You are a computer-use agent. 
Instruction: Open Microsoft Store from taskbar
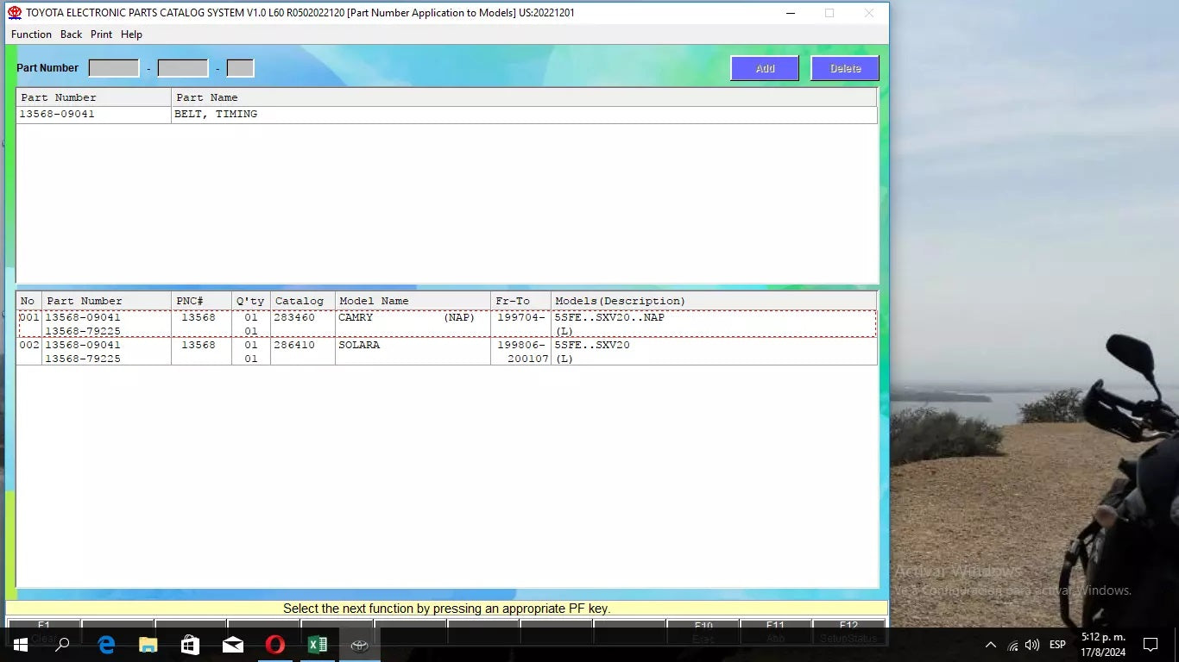tap(191, 645)
